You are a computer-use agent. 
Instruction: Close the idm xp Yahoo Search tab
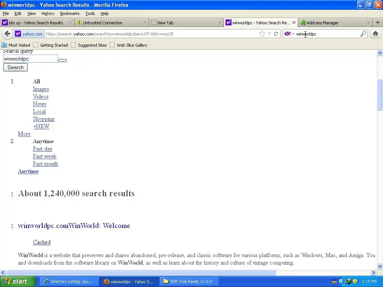tap(70, 22)
